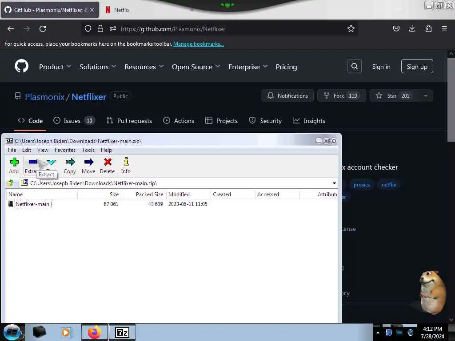
Task: Sort by the Created column header
Action: (x=233, y=194)
